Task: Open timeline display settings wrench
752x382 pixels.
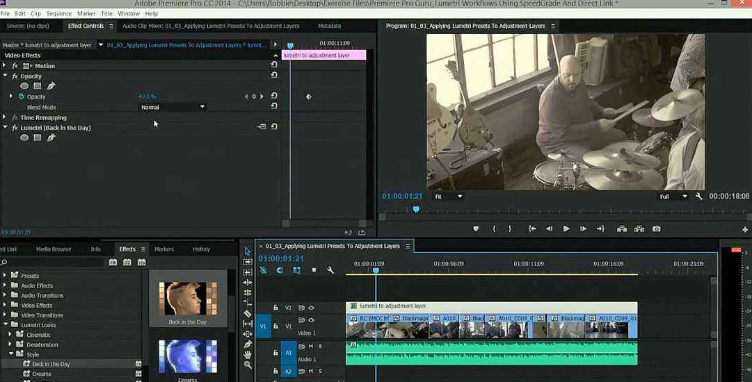Action: (x=330, y=270)
